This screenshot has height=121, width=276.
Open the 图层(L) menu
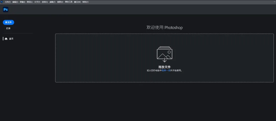tap(30, 2)
